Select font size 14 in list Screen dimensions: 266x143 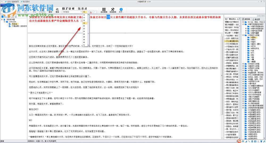[x=85, y=17]
